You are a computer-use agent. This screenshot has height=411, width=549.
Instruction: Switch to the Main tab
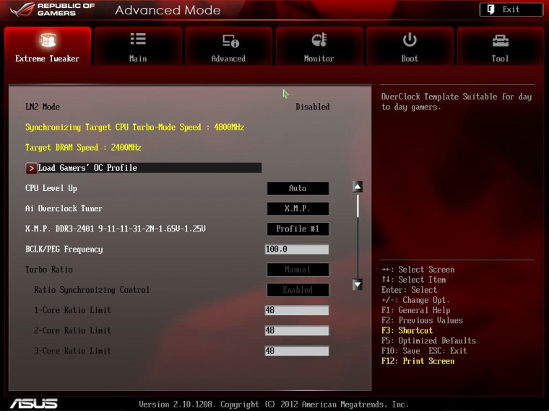pos(138,45)
